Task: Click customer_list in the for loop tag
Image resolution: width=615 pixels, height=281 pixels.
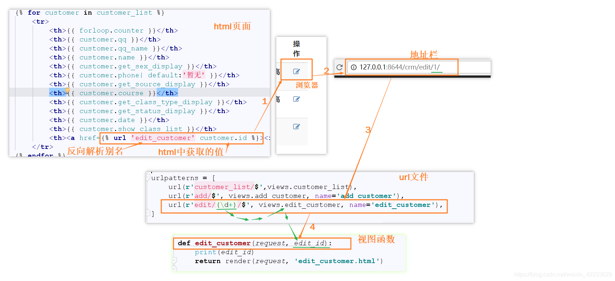Action: 124,13
